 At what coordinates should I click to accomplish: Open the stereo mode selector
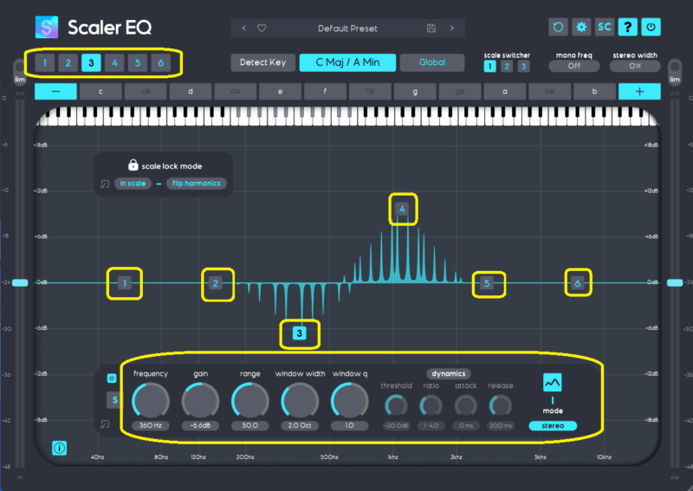point(552,425)
